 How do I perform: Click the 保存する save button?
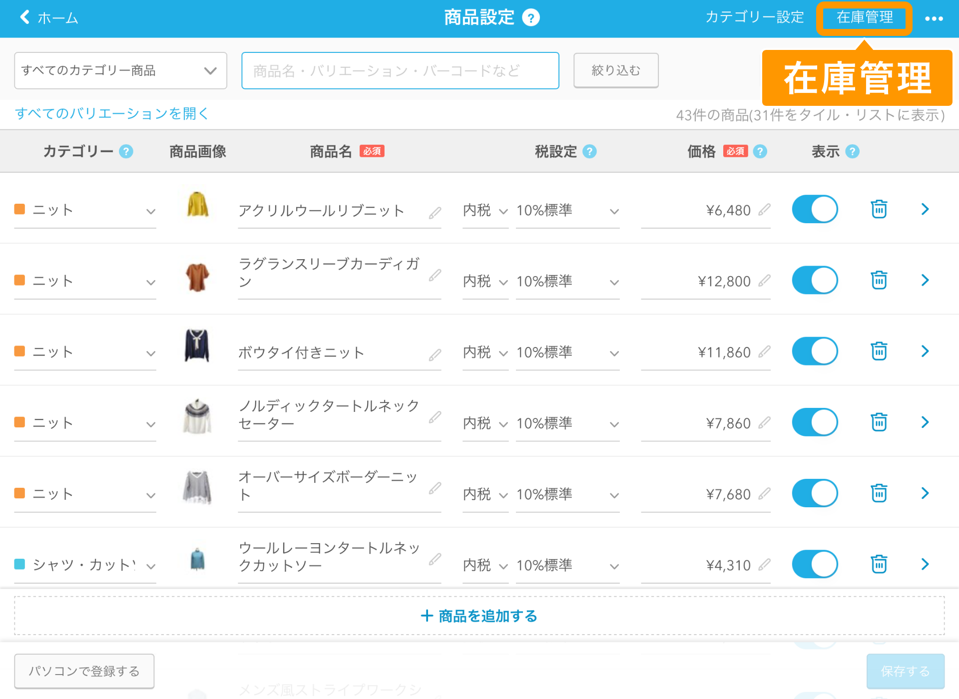point(906,671)
